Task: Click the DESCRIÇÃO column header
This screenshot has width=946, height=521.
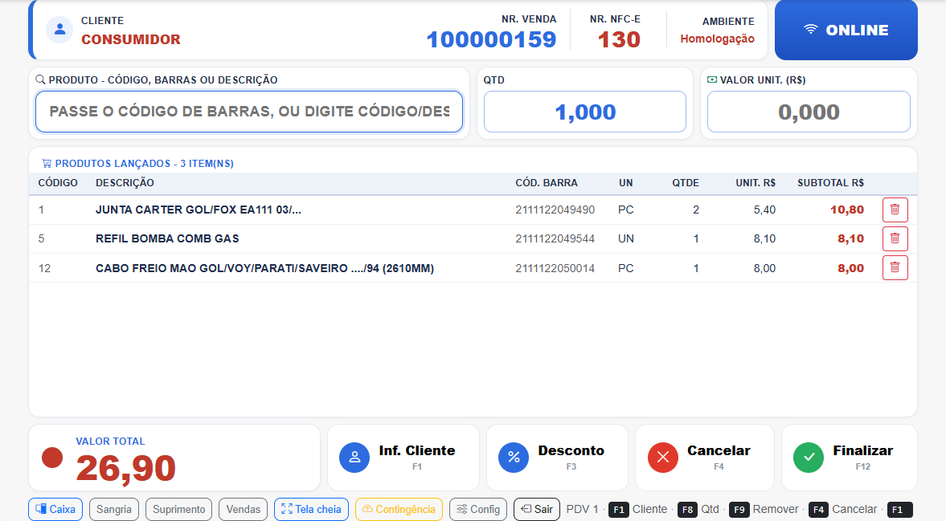Action: [125, 182]
